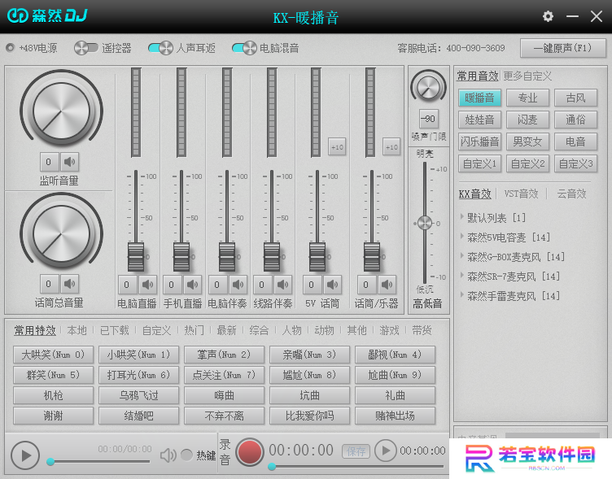Select the 闪乐播音 preset

479,142
